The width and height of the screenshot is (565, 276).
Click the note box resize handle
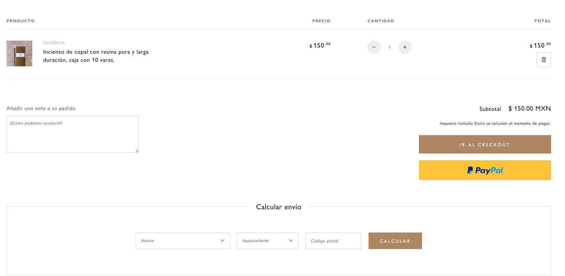(x=137, y=151)
